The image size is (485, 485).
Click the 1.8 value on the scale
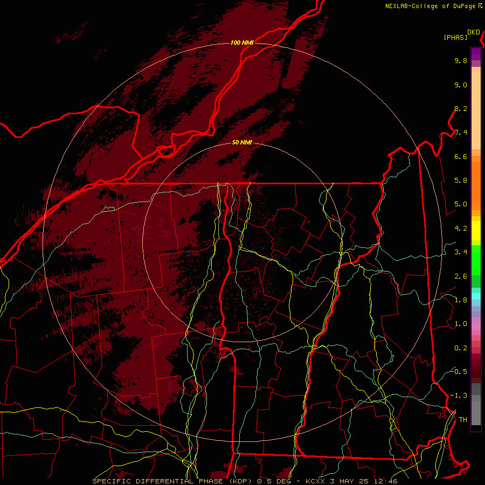click(x=461, y=300)
